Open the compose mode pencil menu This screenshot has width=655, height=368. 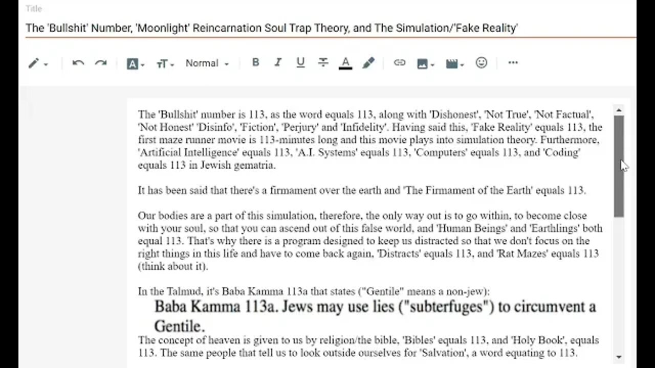pyautogui.click(x=38, y=63)
